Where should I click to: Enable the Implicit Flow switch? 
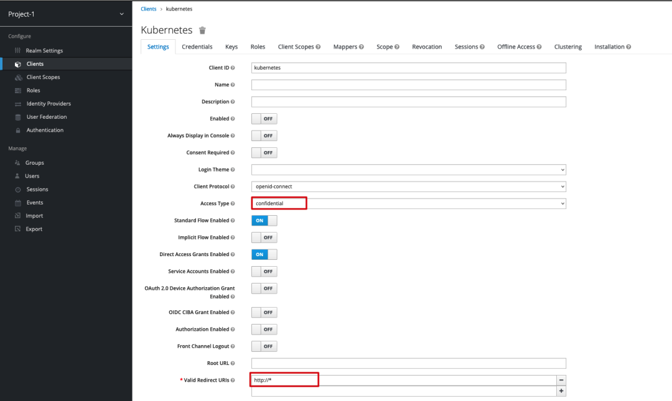[x=264, y=237]
